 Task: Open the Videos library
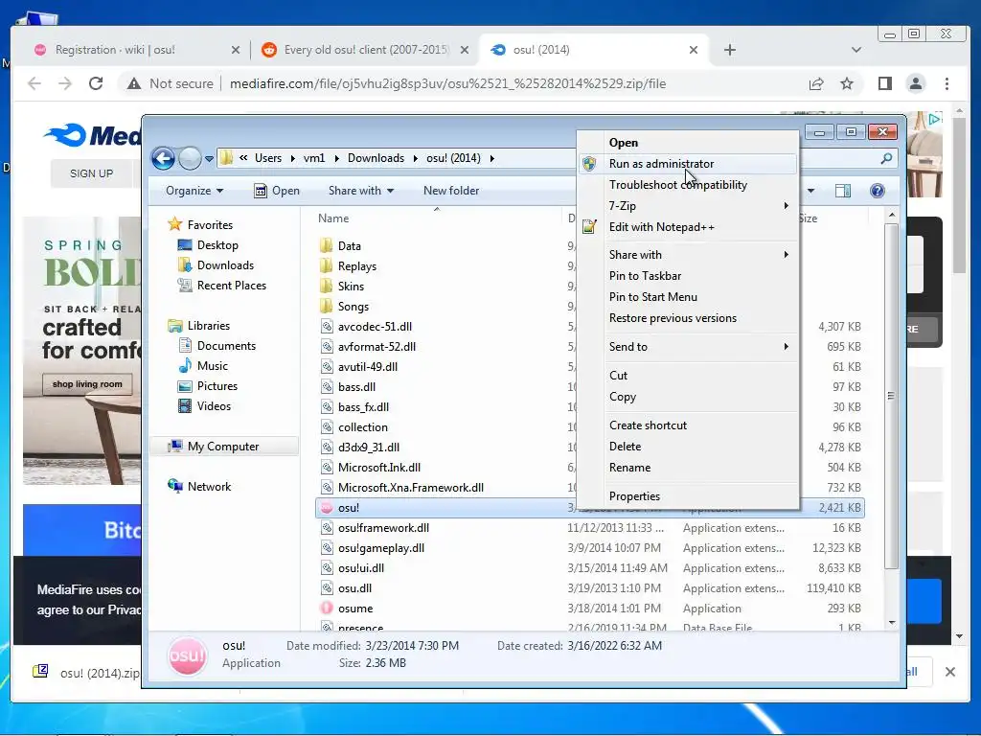[x=214, y=405]
